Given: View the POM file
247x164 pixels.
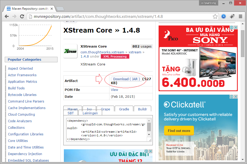Looking at the screenshot, I should [x=114, y=90].
